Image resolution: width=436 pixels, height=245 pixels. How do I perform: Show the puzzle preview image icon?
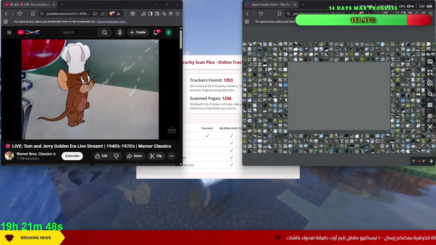[430, 62]
